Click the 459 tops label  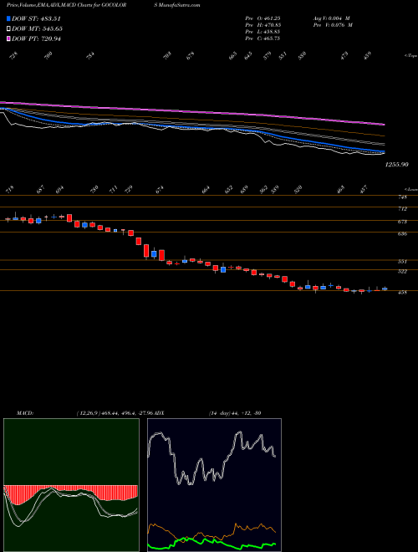pyautogui.click(x=368, y=56)
